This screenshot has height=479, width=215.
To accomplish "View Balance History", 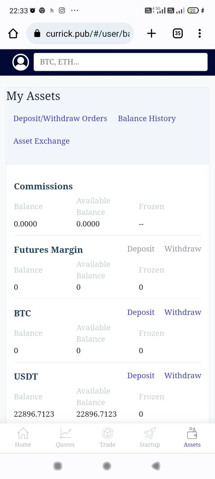I will pyautogui.click(x=147, y=119).
